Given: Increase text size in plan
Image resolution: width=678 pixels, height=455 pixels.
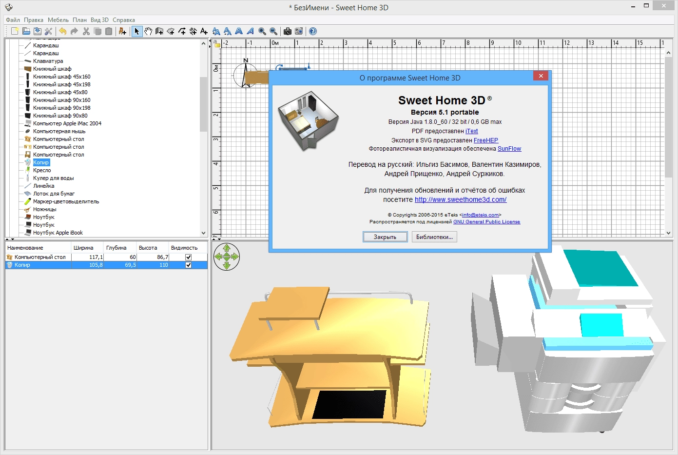Looking at the screenshot, I should coord(216,31).
